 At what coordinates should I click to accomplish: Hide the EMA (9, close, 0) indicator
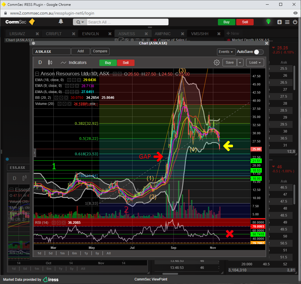[67, 86]
